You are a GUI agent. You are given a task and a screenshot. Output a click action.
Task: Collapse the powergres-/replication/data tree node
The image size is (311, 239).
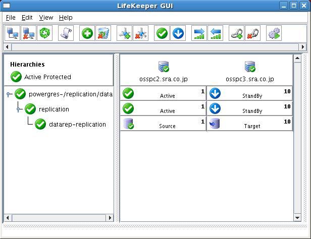(8, 94)
